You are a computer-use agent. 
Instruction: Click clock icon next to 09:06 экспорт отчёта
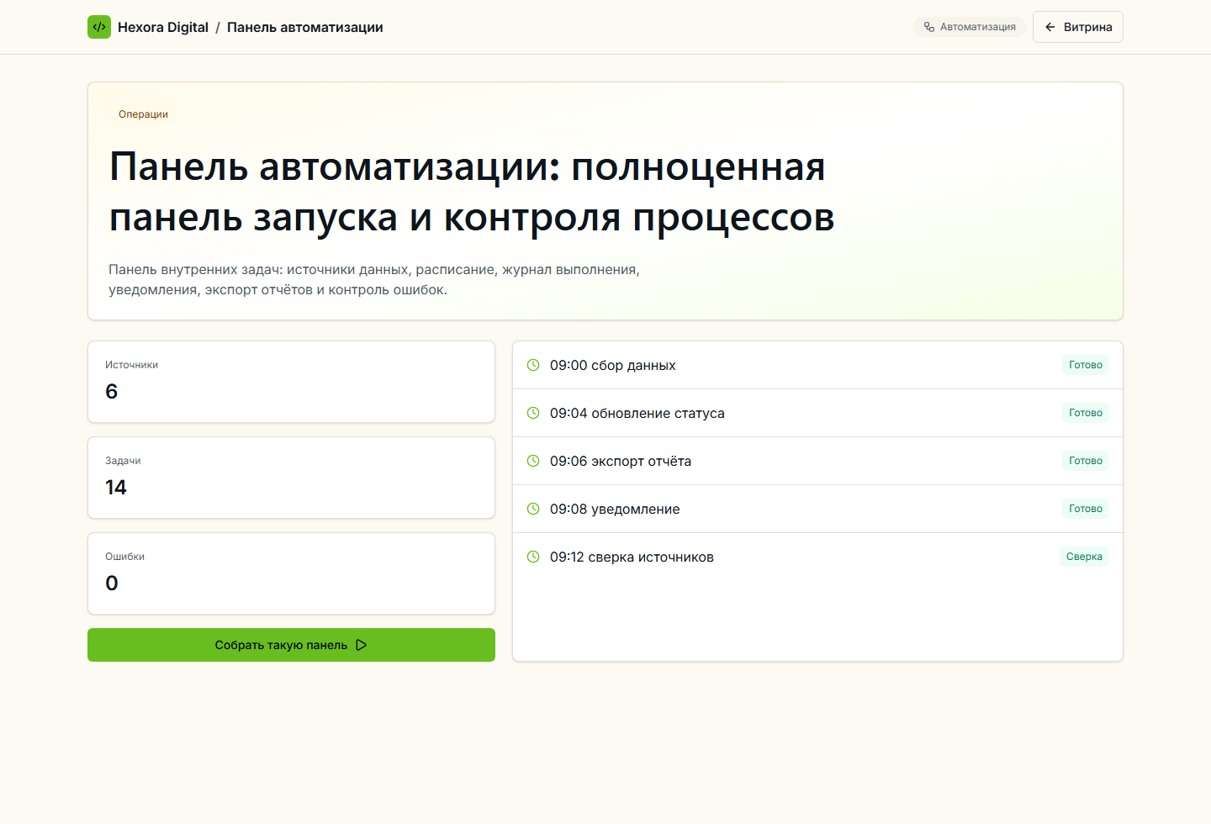(533, 461)
